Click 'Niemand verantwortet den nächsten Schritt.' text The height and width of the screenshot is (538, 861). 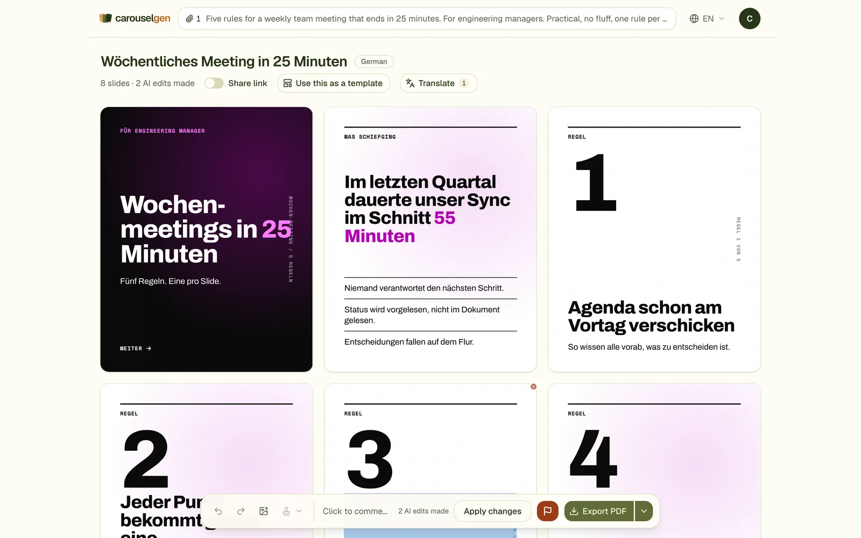click(424, 288)
